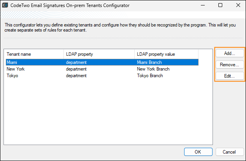Open the Edit... tenant dialog
Screen dimensions: 246x161
click(229, 76)
